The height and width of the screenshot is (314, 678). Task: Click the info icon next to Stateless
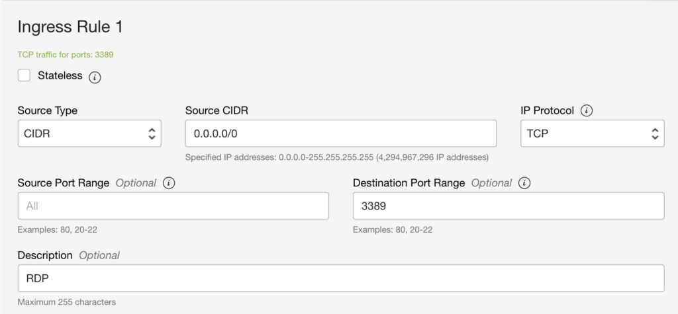[95, 77]
